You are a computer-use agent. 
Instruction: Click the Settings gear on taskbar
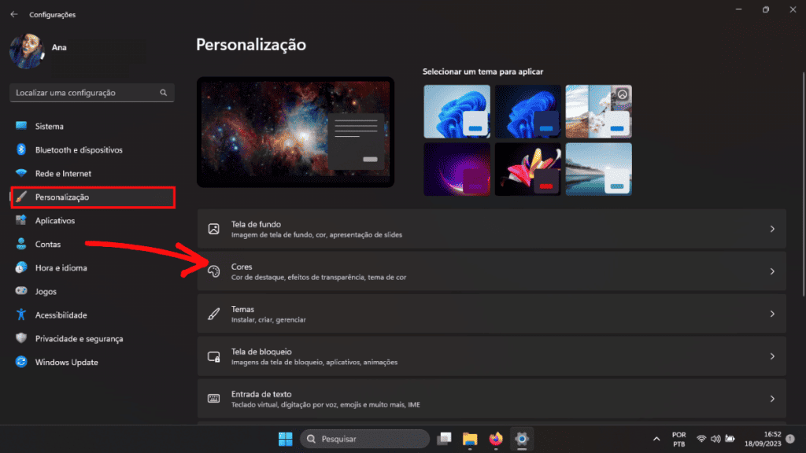522,439
